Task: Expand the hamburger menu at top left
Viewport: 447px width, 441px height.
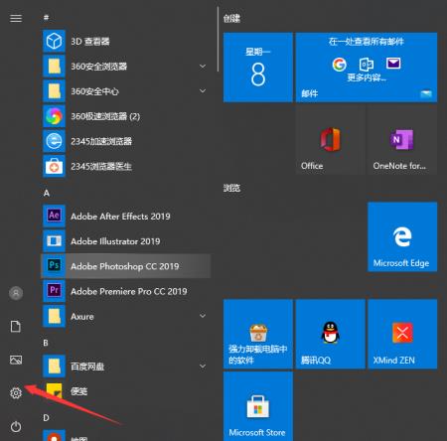Action: click(16, 18)
